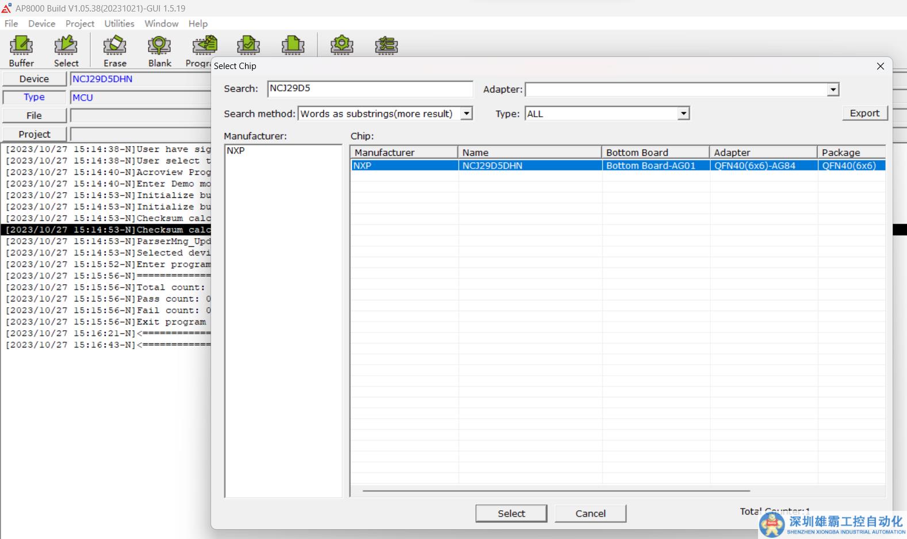Open the Device menu
907x539 pixels.
tap(41, 24)
